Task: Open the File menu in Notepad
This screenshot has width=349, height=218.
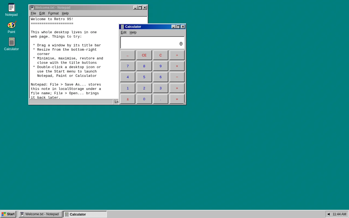Action: (33, 13)
